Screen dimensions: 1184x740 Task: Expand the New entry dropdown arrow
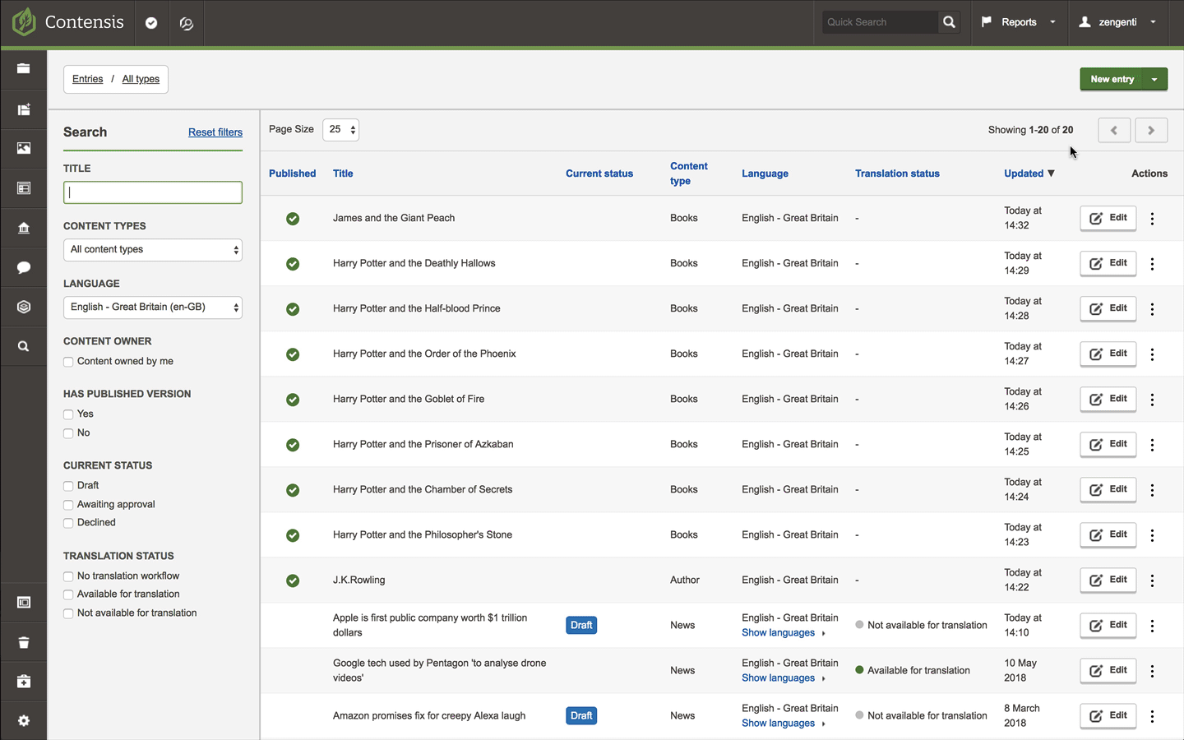tap(1154, 79)
